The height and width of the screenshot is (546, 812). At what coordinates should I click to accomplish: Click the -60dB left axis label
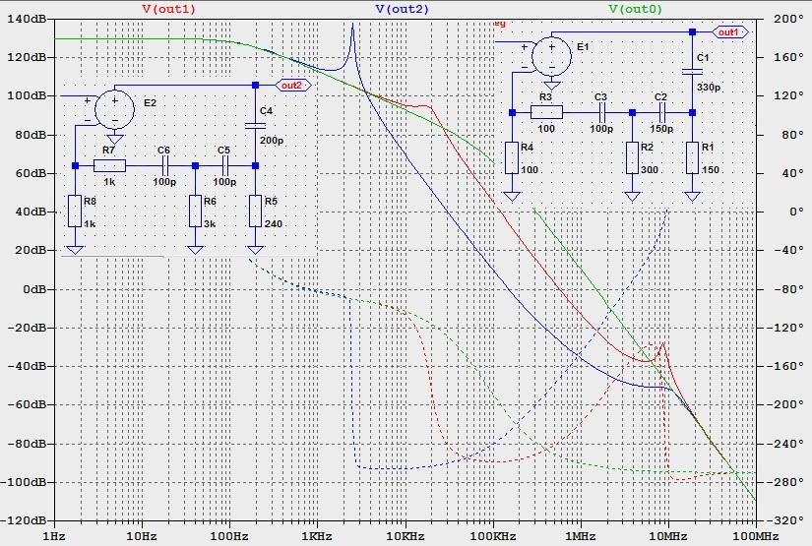coord(27,404)
